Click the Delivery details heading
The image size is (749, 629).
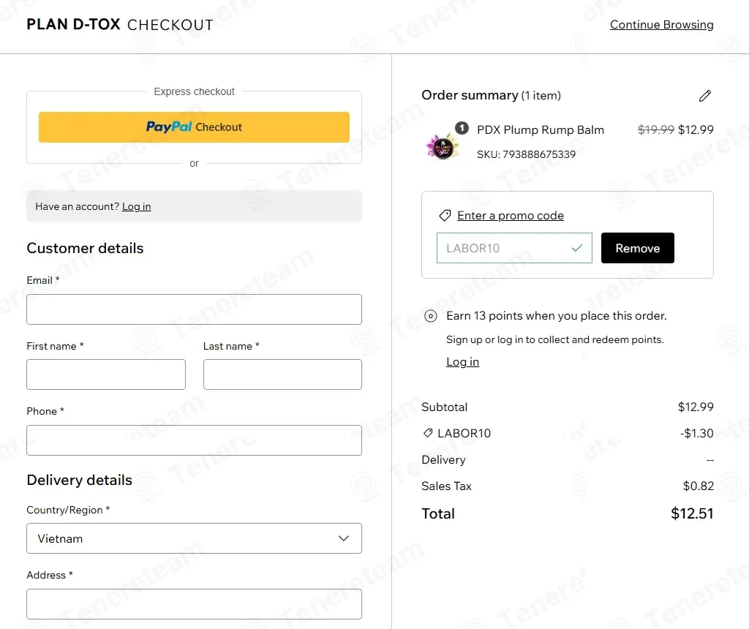[x=79, y=480]
